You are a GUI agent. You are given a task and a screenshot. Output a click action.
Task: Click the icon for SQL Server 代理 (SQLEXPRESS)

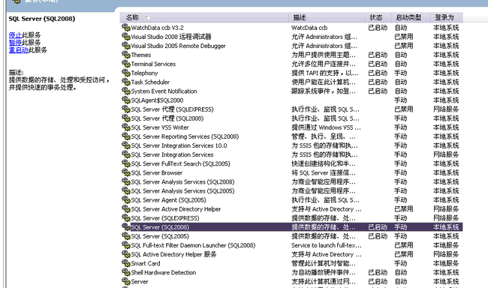[125, 109]
